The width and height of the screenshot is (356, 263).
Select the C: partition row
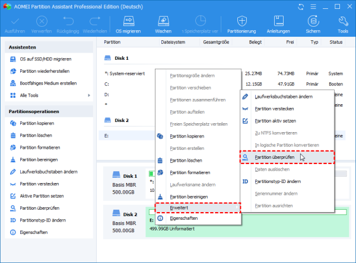(x=127, y=84)
